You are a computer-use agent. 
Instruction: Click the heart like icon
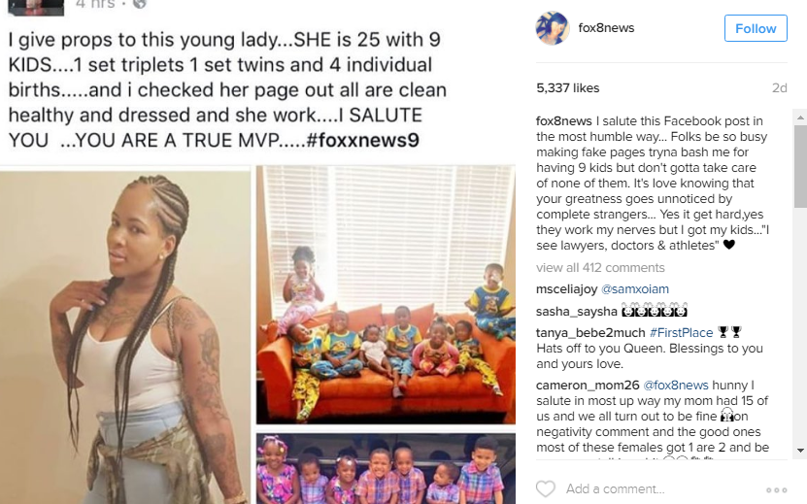click(546, 488)
